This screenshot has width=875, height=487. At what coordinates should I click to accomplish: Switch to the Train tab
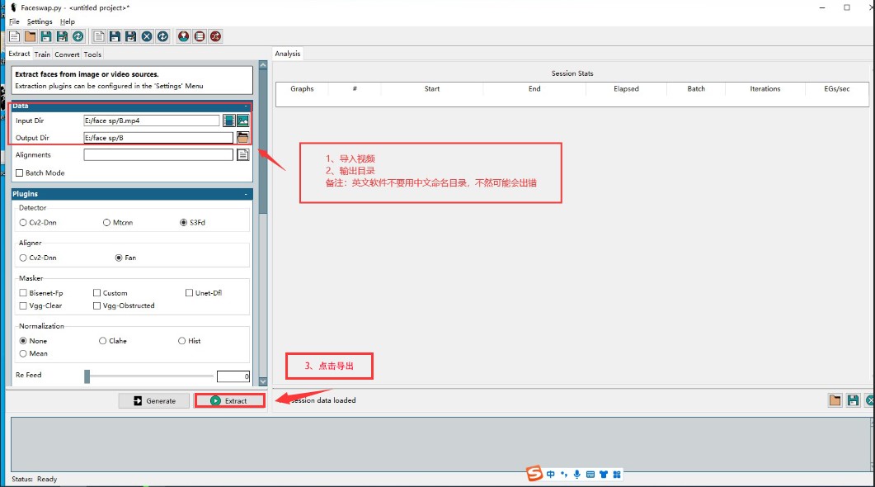point(42,54)
